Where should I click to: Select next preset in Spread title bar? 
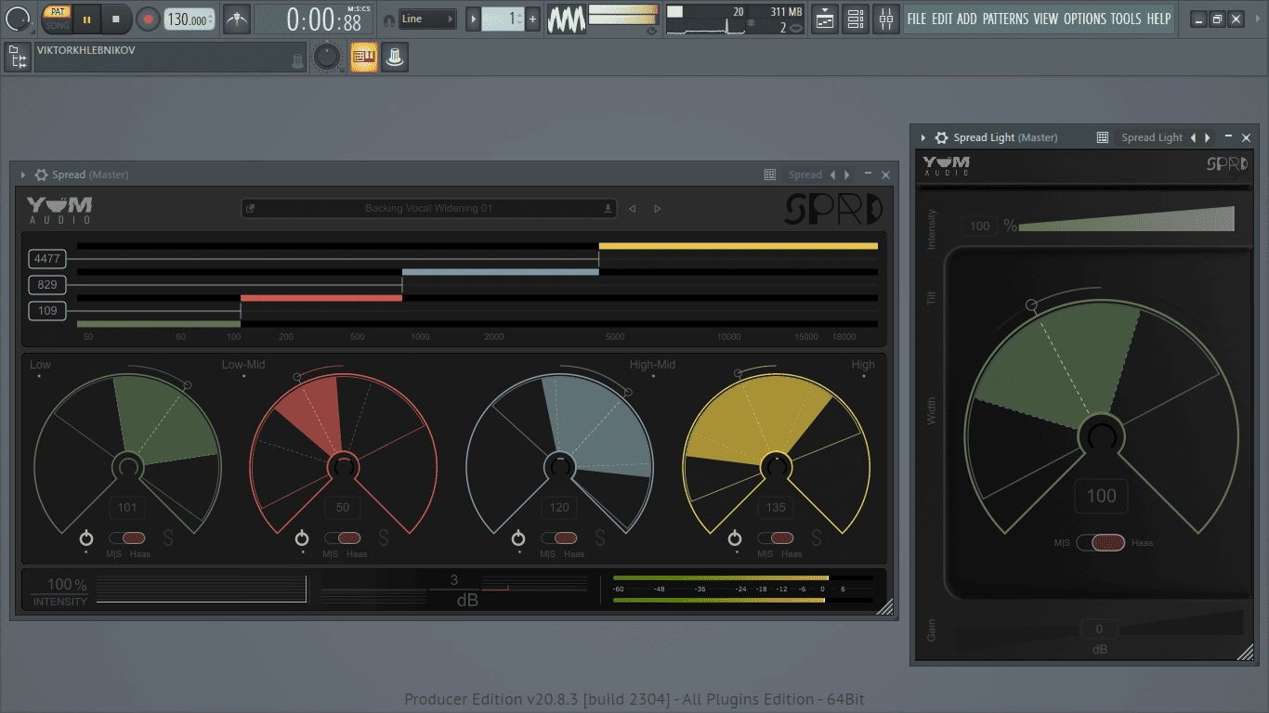(846, 175)
